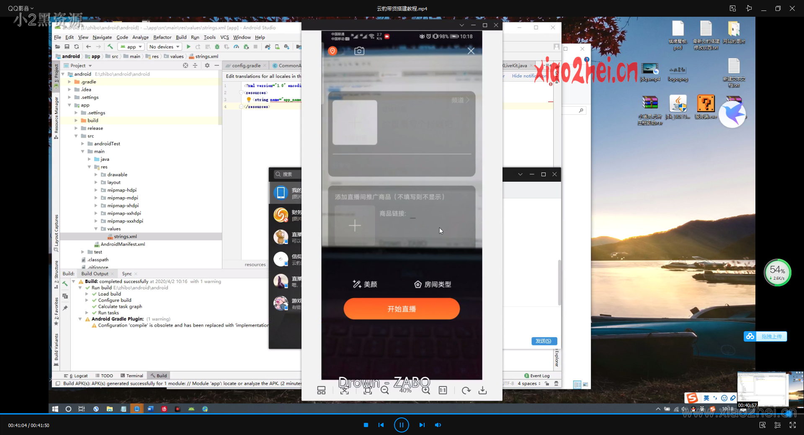Click zoom in magnifier in image viewer
The height and width of the screenshot is (435, 804).
(426, 391)
